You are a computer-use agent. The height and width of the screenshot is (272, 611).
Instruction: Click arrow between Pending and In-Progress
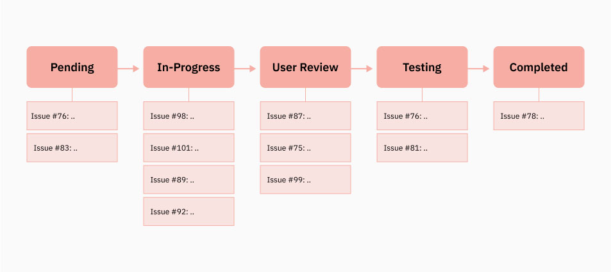129,69
